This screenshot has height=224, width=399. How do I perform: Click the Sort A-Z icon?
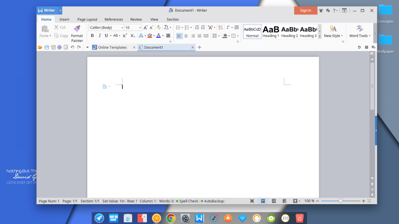click(x=221, y=28)
